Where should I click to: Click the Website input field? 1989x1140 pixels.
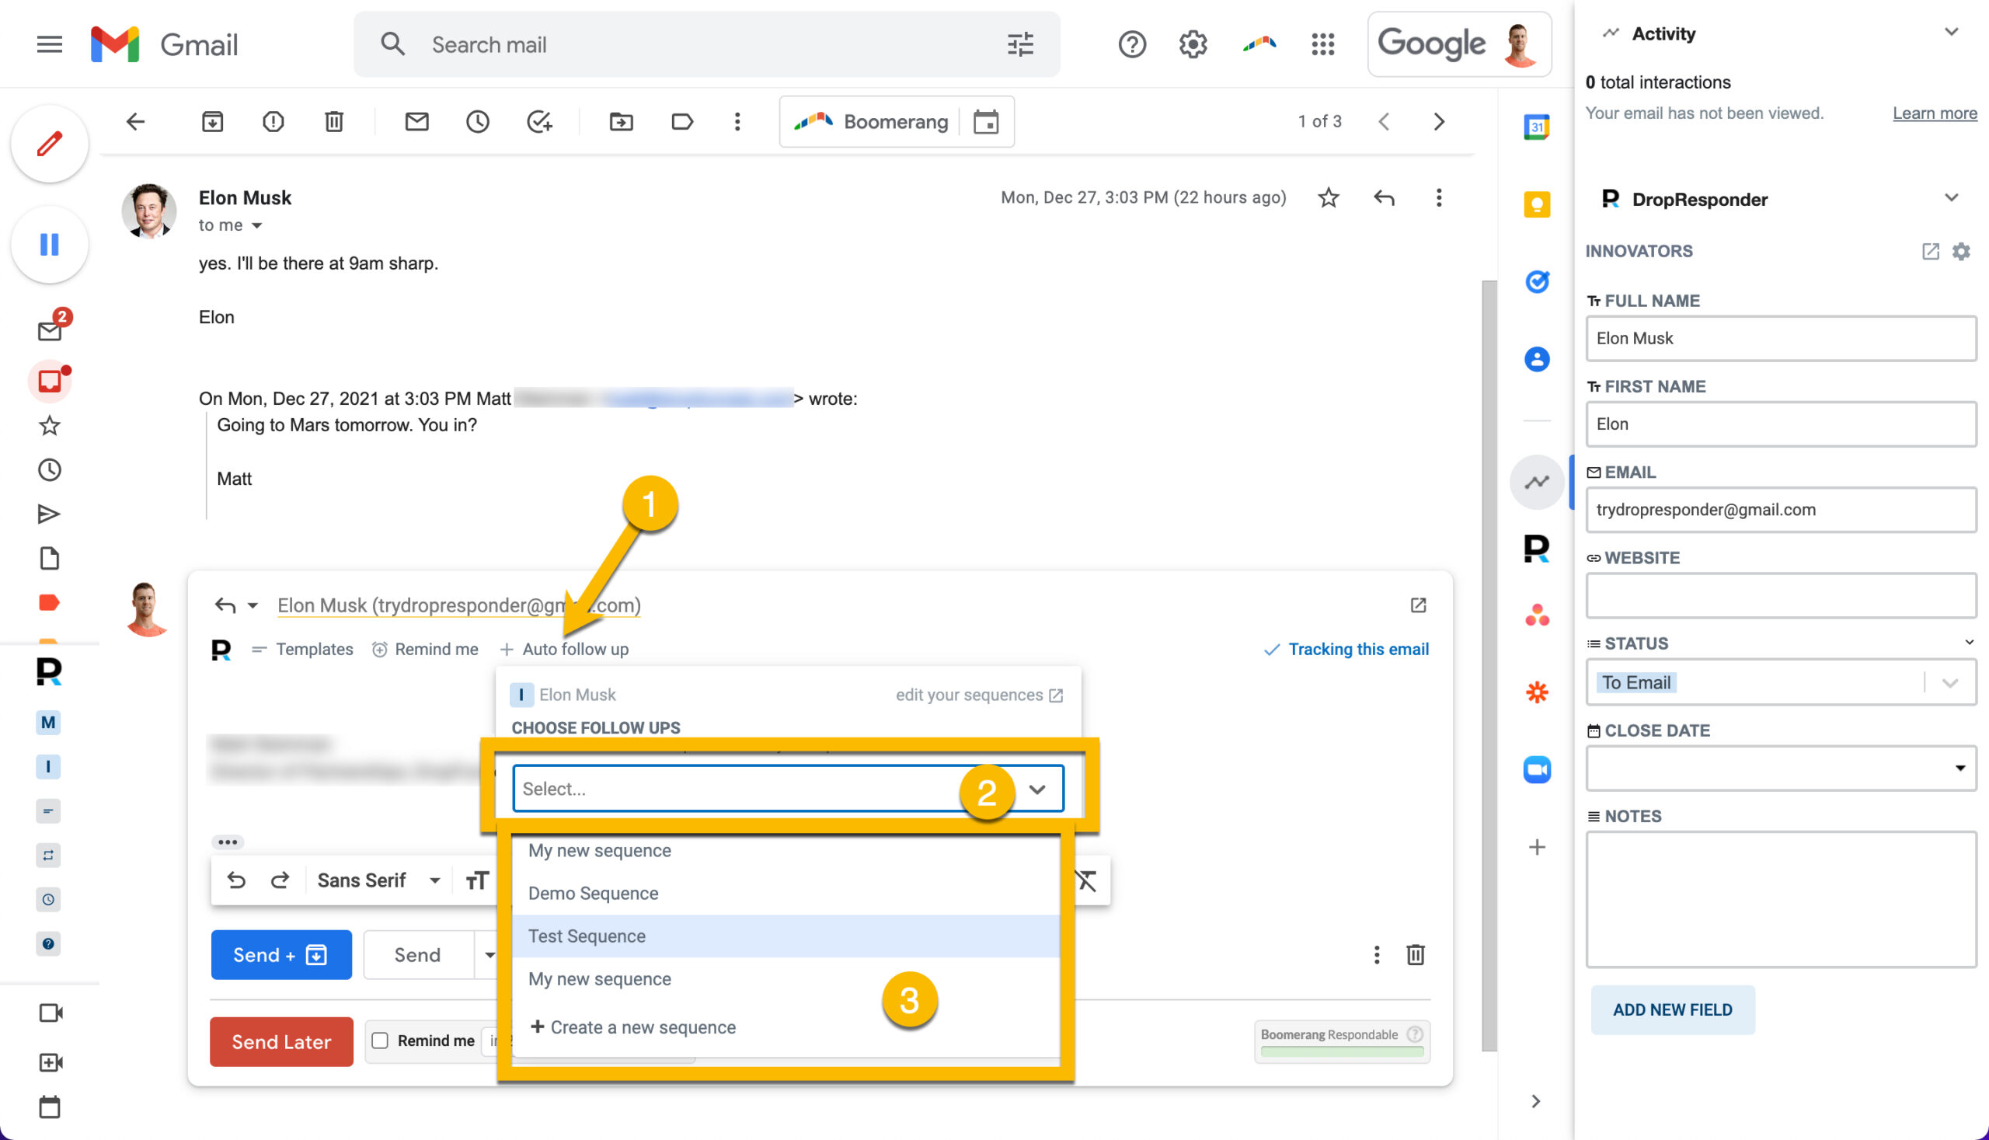[x=1780, y=595]
